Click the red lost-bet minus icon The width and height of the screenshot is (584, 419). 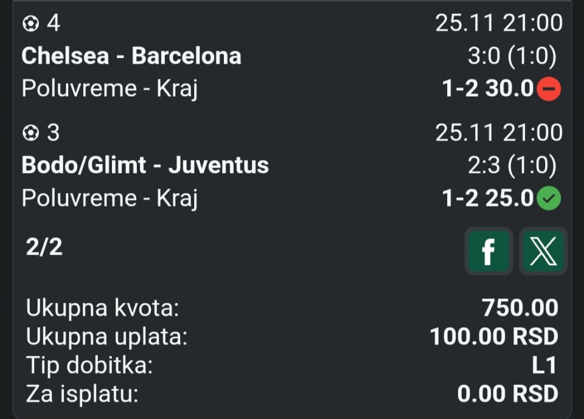[x=549, y=90]
